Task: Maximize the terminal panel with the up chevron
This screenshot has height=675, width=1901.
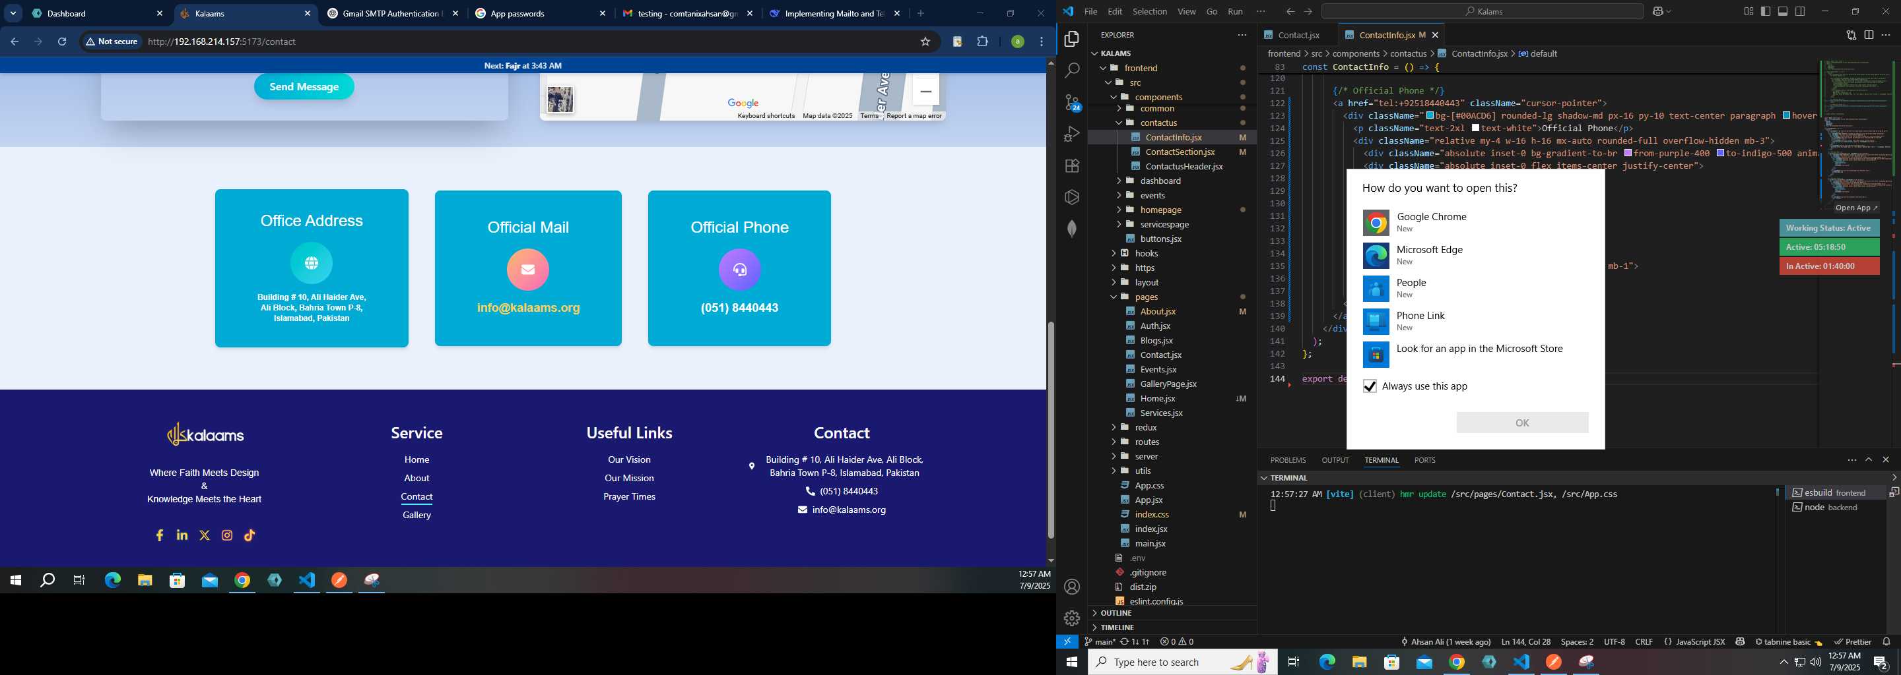Action: point(1869,460)
